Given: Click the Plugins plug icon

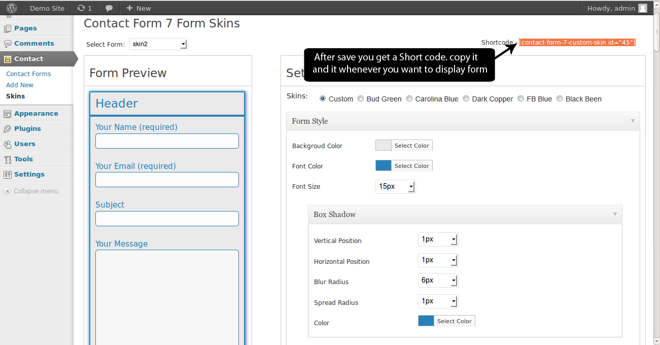Looking at the screenshot, I should tap(8, 129).
